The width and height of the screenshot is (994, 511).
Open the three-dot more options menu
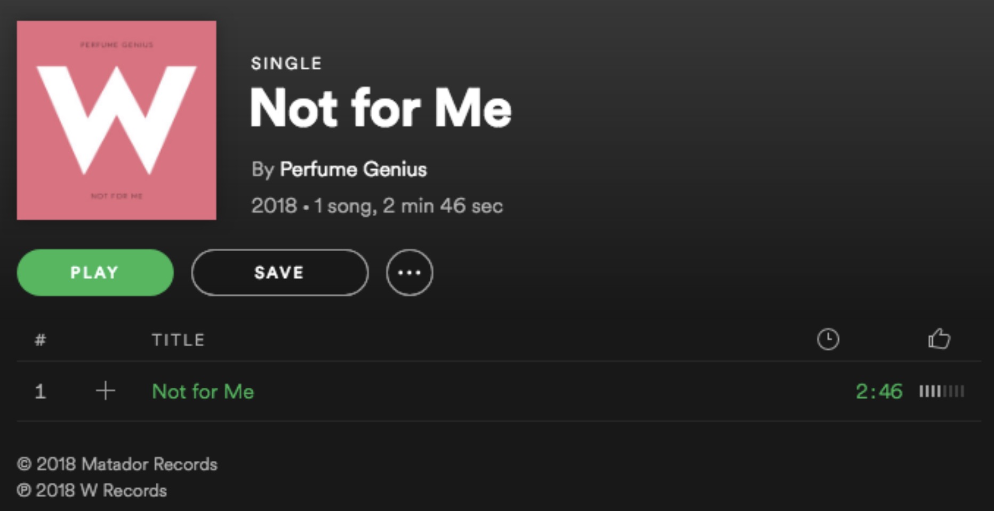409,273
